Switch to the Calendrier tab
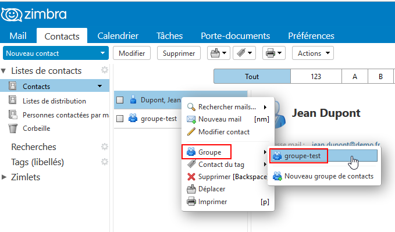The image size is (395, 232). pyautogui.click(x=118, y=36)
